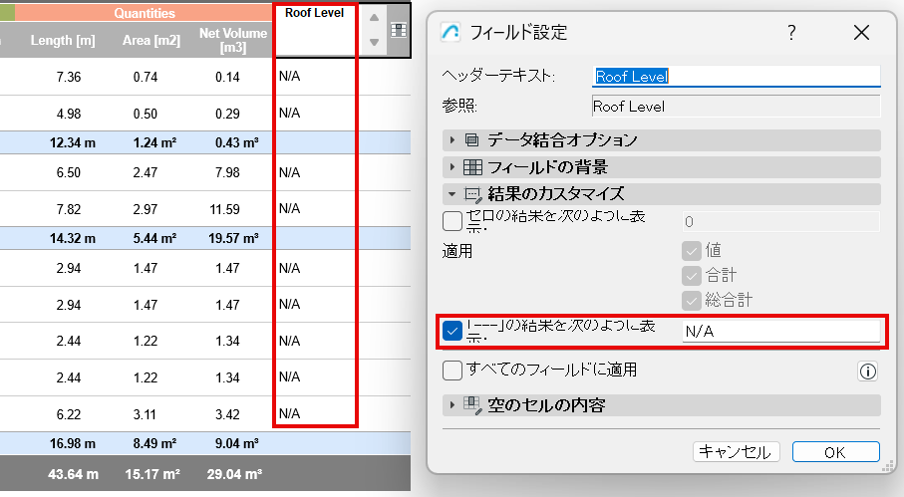This screenshot has height=497, width=904.
Task: Click the 参照 Roof Level field
Action: 737,107
